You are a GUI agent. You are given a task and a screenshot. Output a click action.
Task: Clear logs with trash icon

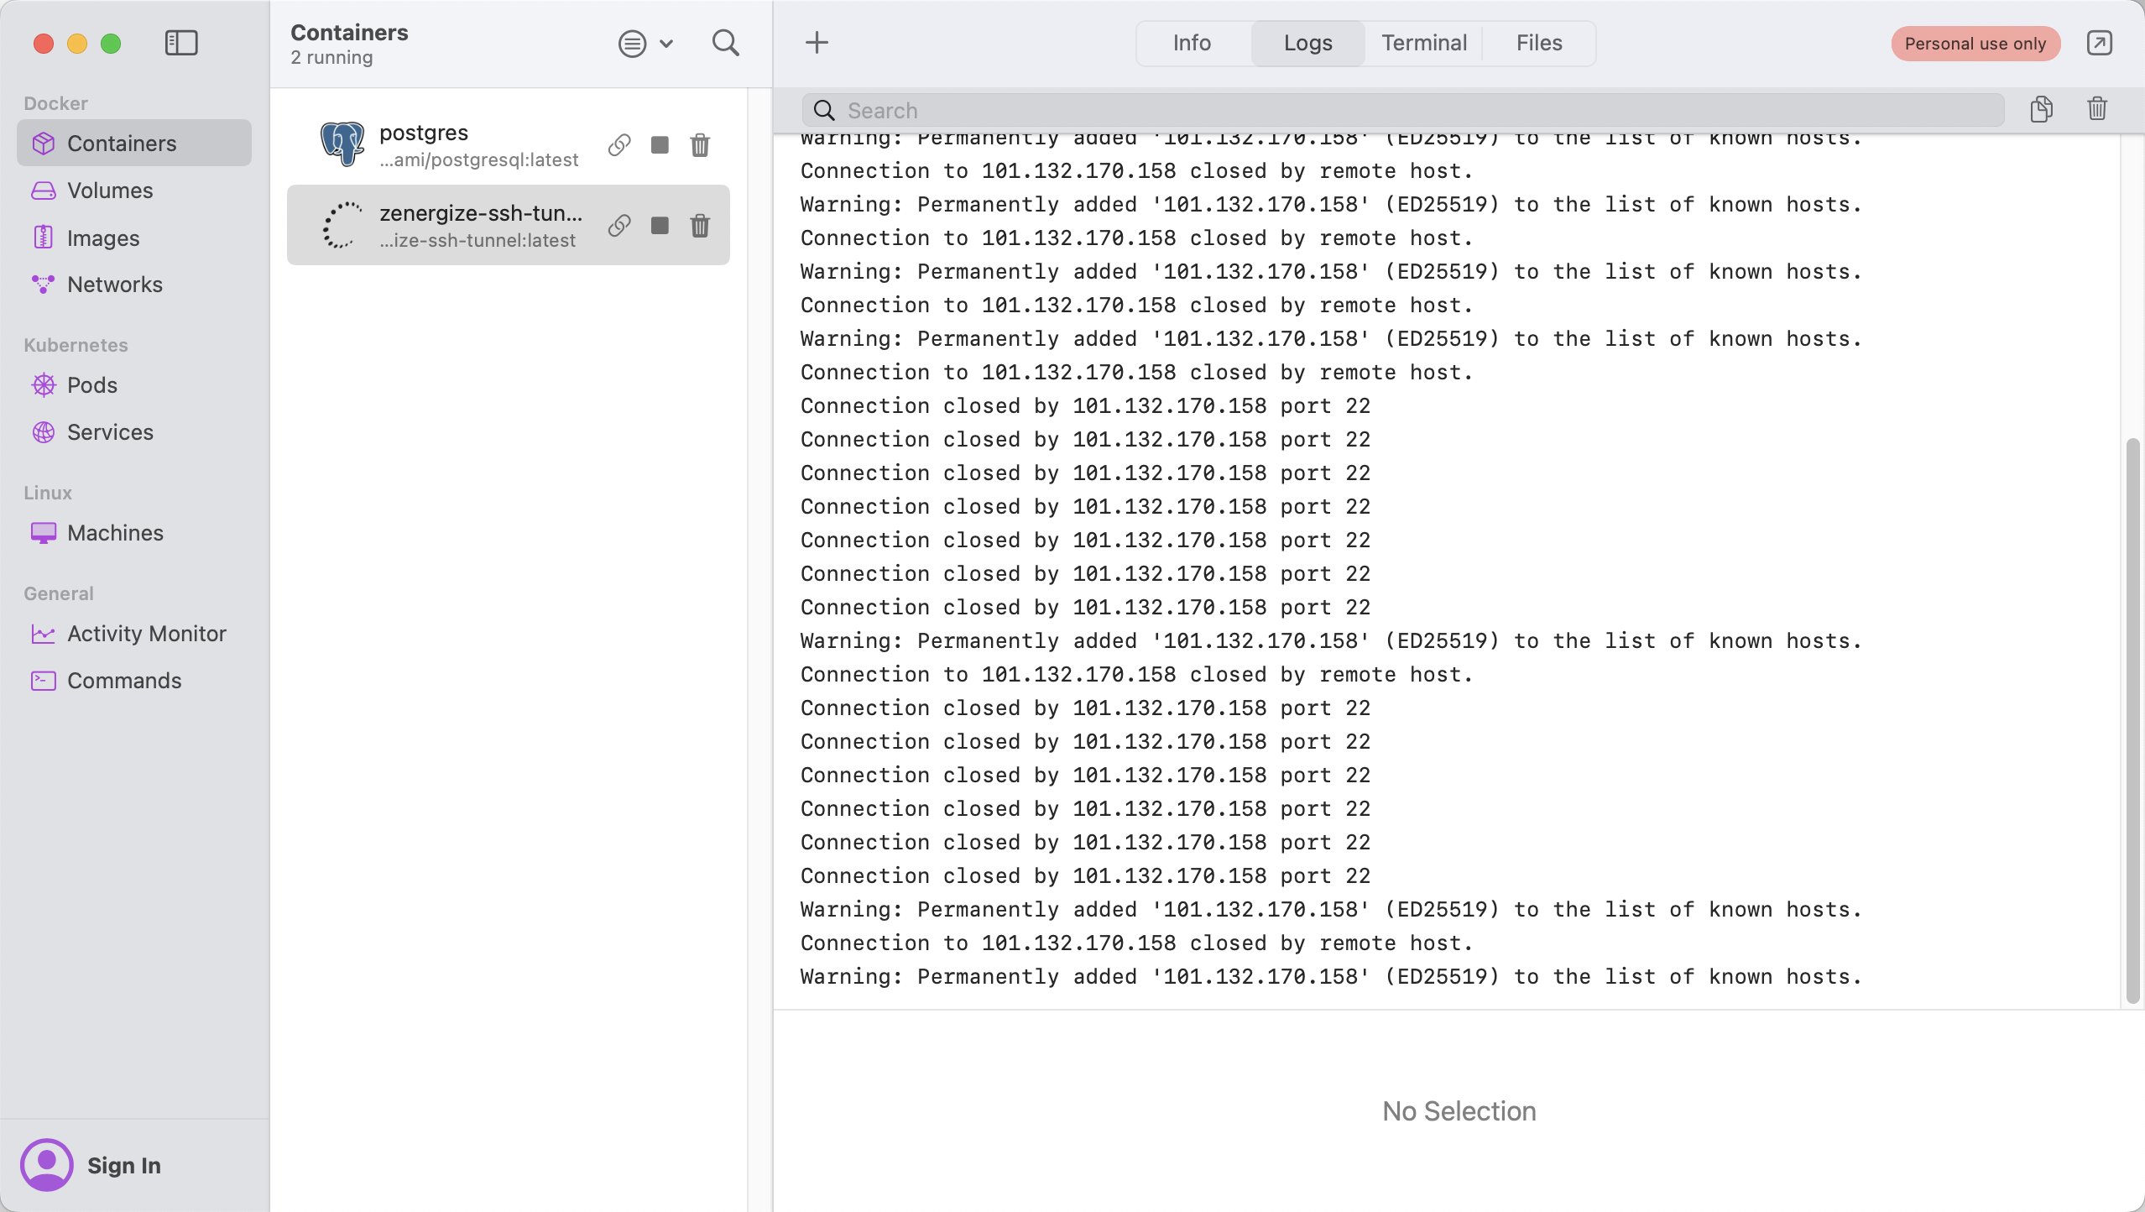click(x=2097, y=109)
